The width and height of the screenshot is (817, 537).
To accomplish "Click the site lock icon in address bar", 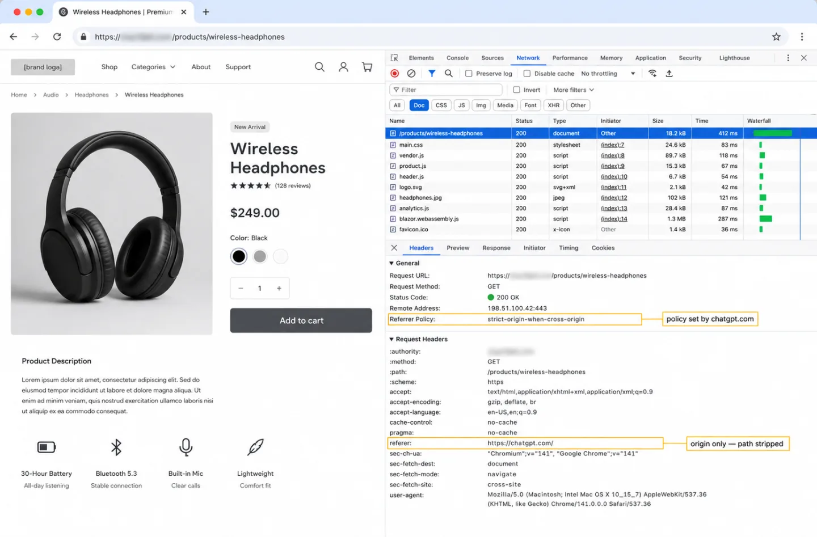I will (83, 37).
